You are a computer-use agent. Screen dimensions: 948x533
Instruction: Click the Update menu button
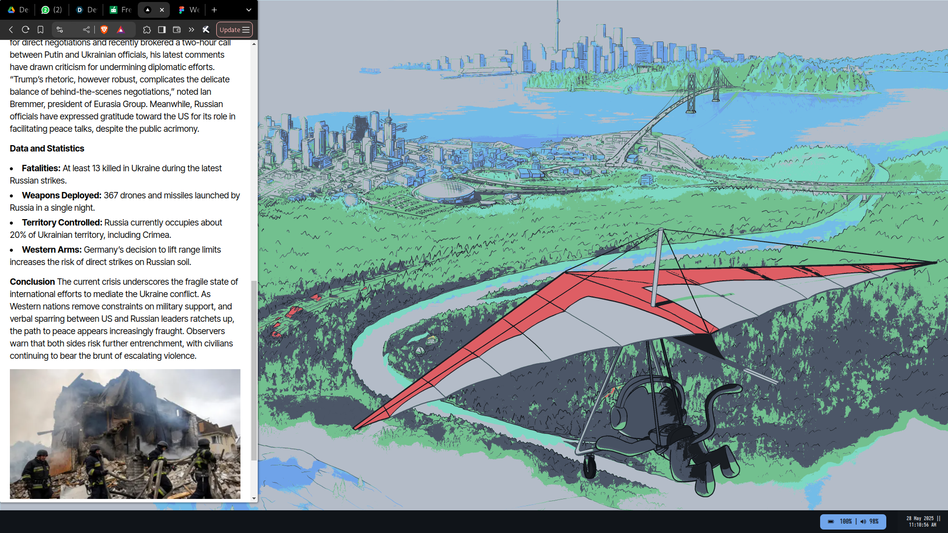tap(235, 30)
